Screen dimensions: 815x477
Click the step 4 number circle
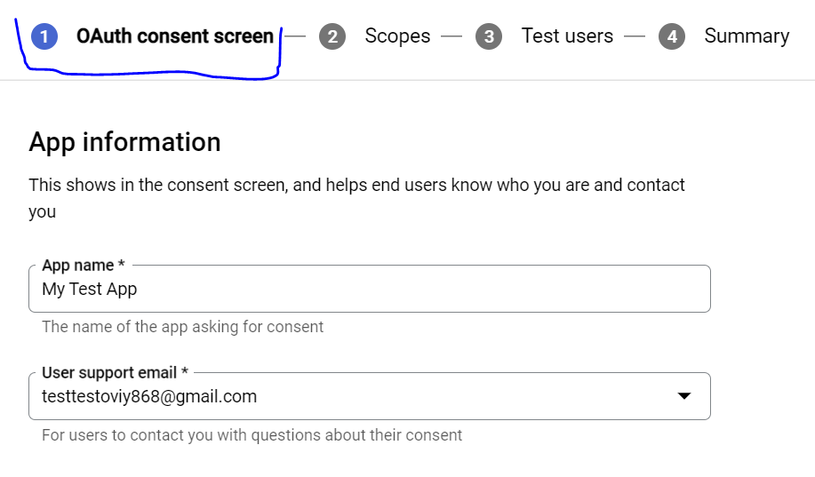click(672, 36)
